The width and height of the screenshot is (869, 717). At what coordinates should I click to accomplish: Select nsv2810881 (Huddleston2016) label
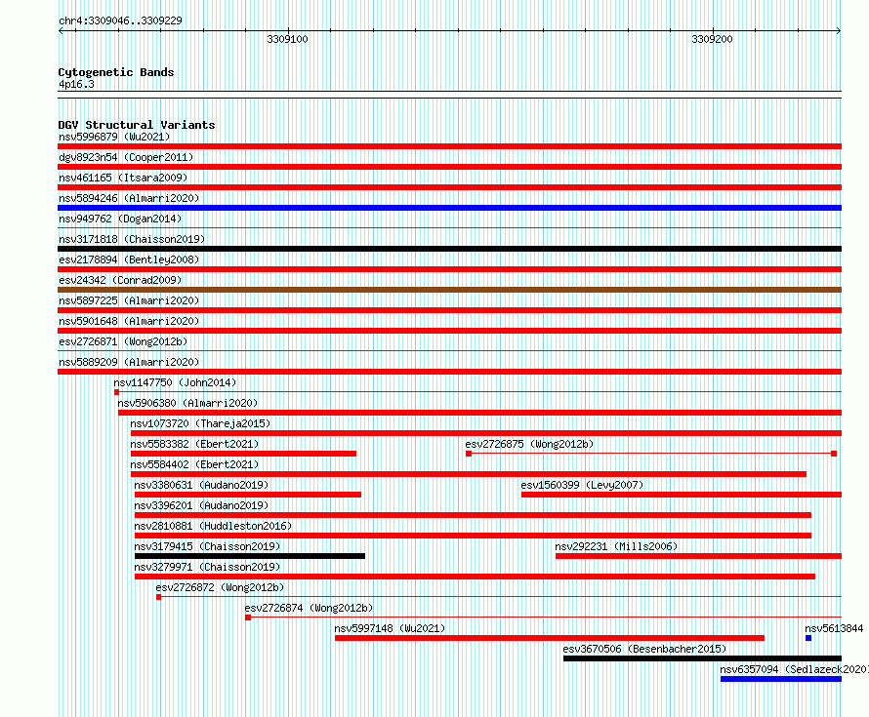click(213, 526)
